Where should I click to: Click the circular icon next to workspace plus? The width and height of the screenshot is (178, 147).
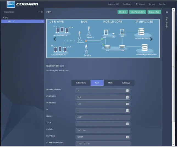pos(42,12)
